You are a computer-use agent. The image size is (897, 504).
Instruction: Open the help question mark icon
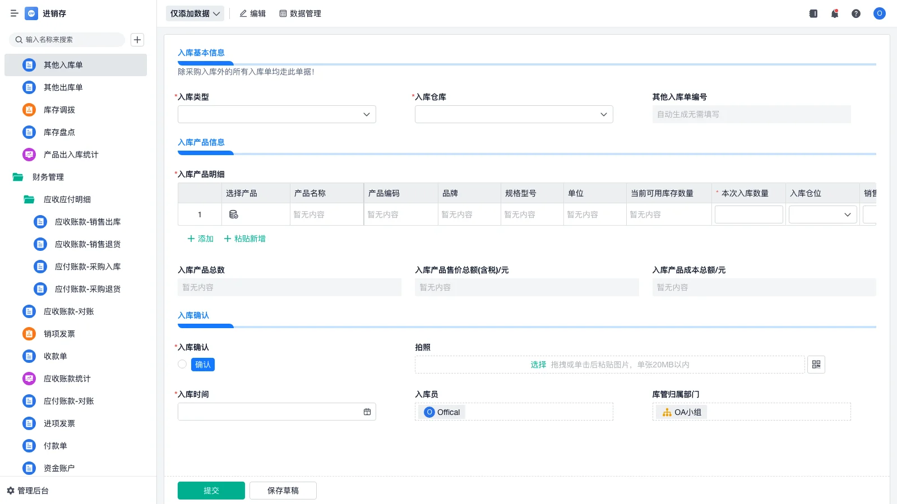[x=856, y=13]
